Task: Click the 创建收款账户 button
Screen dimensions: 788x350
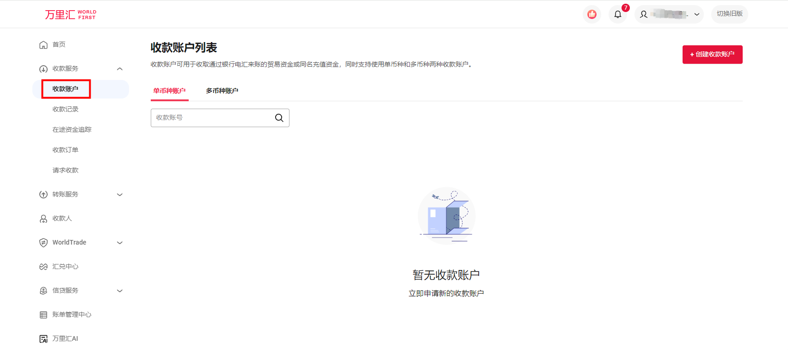Action: click(x=712, y=55)
